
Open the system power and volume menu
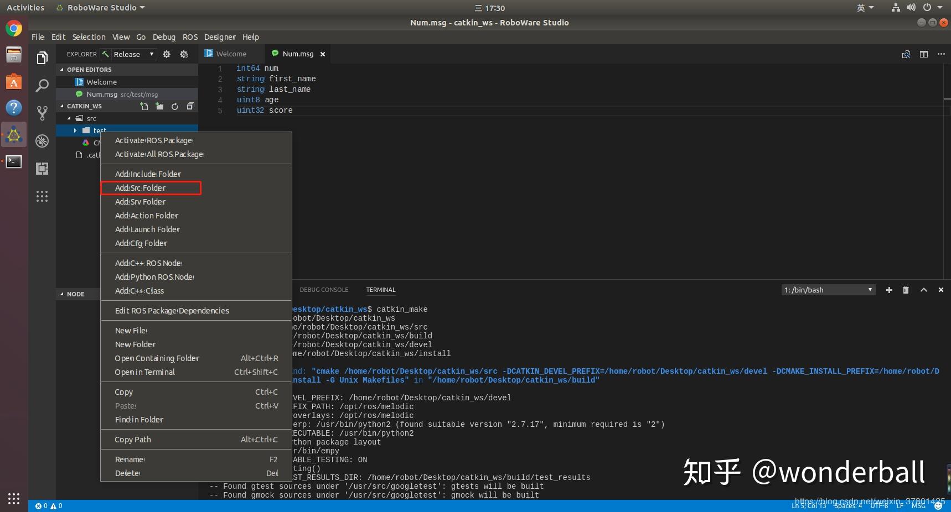tap(917, 8)
